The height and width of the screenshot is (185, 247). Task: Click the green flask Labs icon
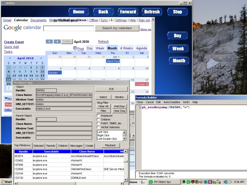[x=111, y=20]
